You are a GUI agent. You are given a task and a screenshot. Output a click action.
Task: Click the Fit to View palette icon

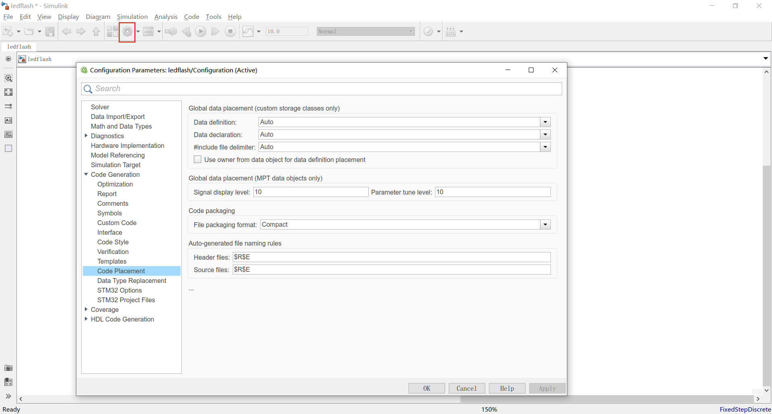point(8,92)
